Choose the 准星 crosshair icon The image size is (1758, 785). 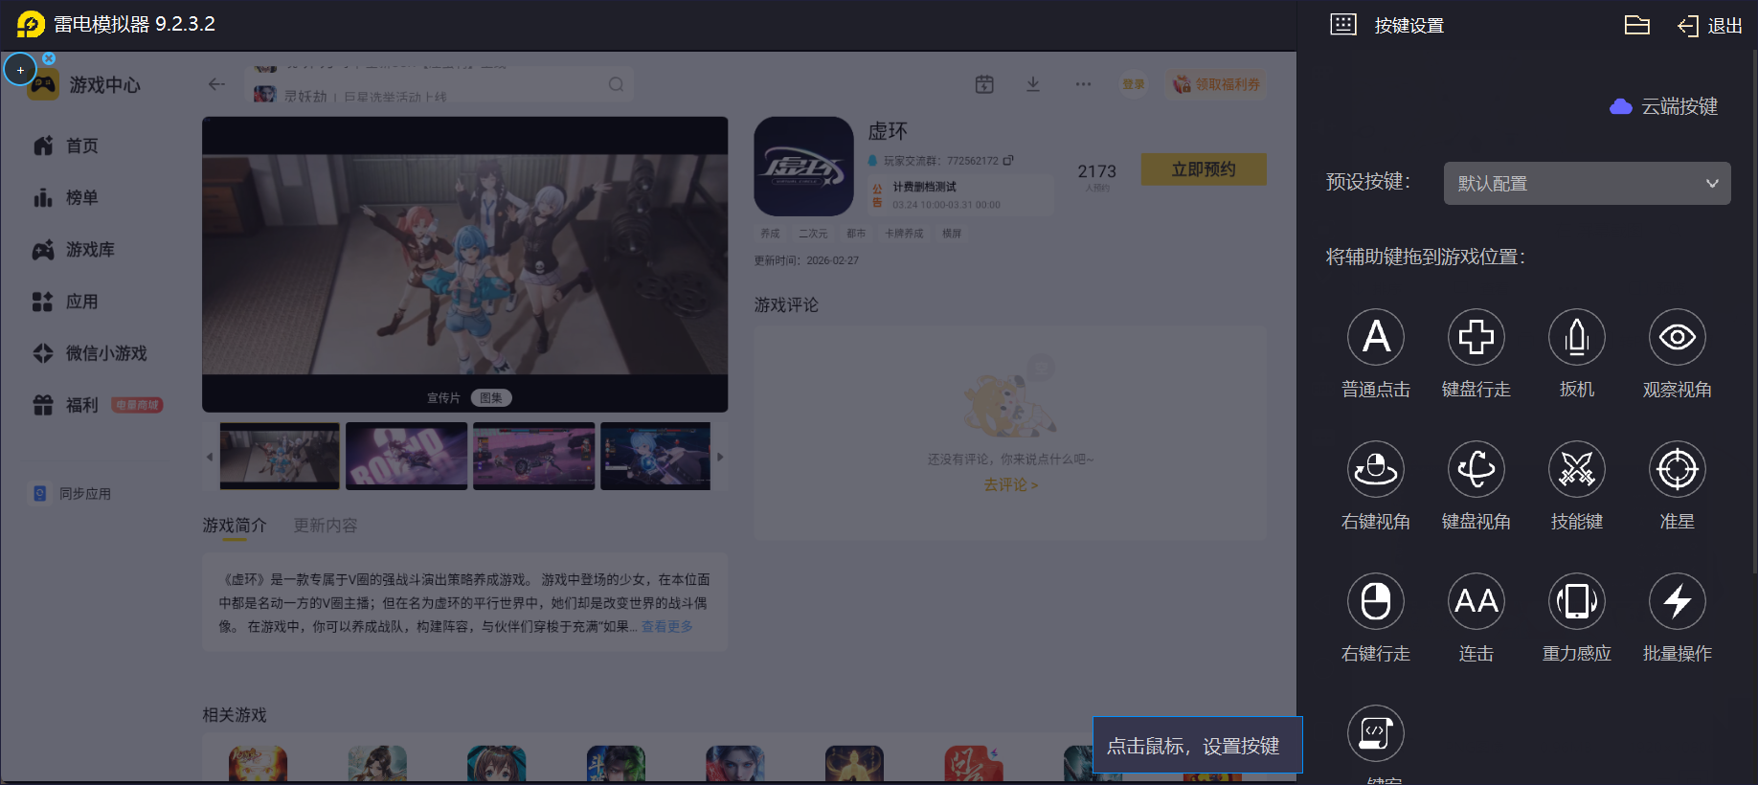click(1678, 469)
